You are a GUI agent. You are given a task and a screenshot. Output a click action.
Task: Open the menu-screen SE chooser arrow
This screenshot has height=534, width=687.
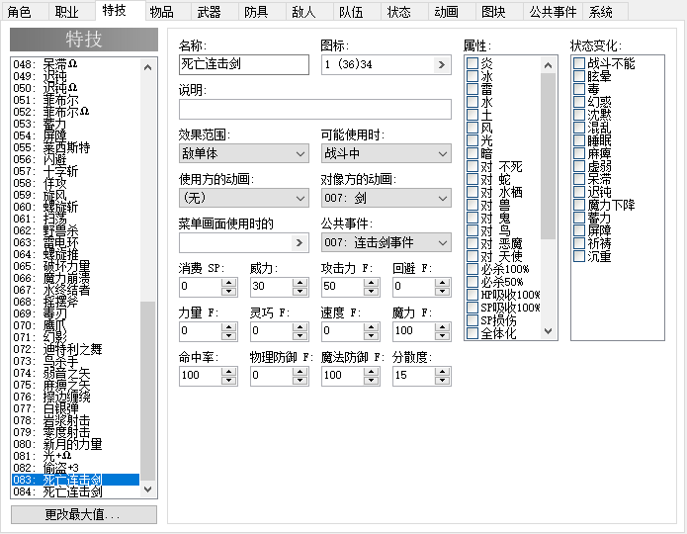point(300,243)
